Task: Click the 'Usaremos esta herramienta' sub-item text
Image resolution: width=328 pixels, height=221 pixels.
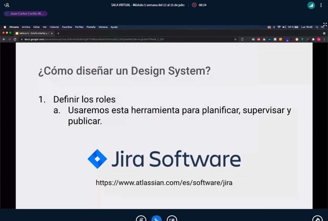Action: click(x=179, y=115)
